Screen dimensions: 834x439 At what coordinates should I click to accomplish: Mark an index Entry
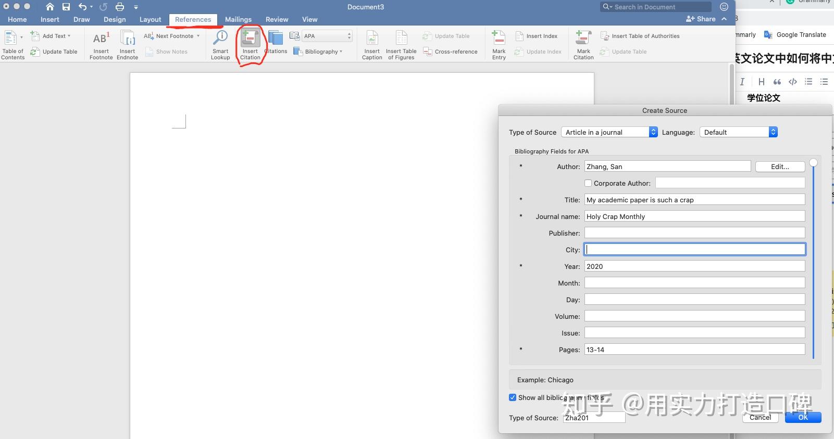tap(499, 45)
